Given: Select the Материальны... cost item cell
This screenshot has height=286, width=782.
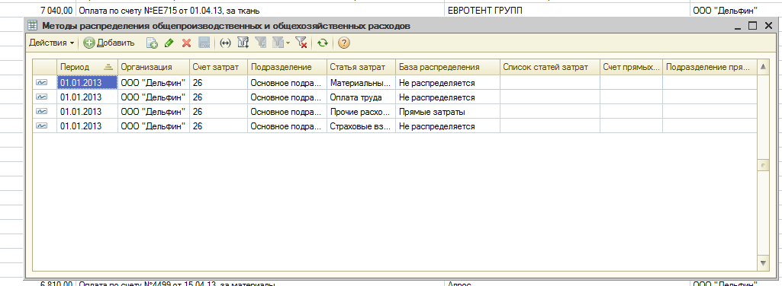Looking at the screenshot, I should click(x=362, y=83).
